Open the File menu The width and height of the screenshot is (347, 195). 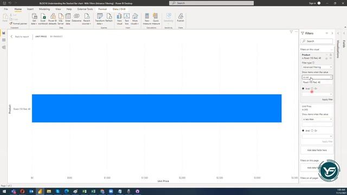tap(6, 9)
